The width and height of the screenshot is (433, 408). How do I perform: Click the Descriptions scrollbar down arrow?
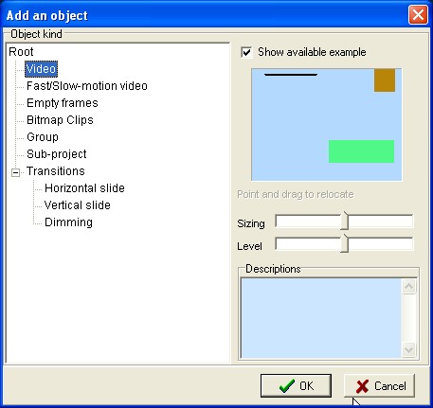pos(408,349)
